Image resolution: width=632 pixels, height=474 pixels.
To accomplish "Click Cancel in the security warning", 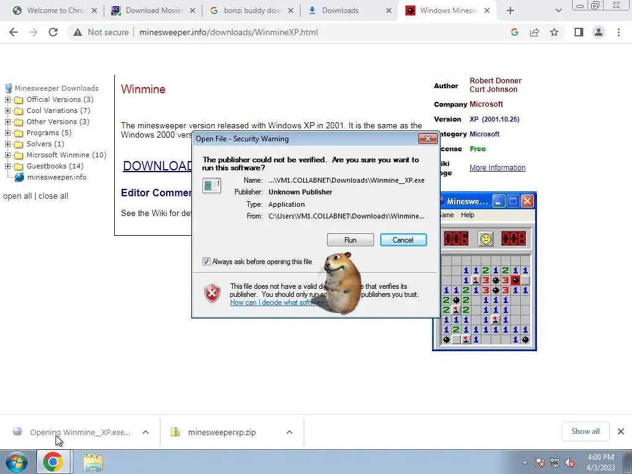I will point(403,240).
